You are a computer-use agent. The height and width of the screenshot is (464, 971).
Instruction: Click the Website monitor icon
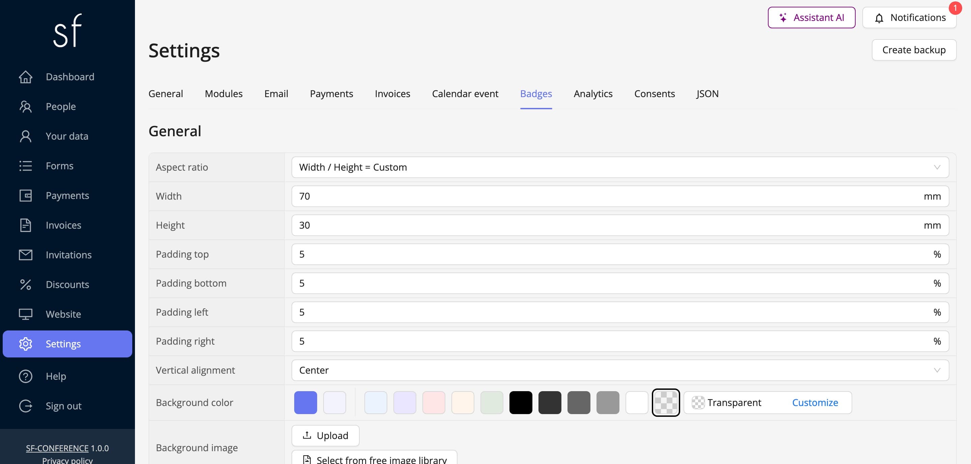pyautogui.click(x=26, y=314)
